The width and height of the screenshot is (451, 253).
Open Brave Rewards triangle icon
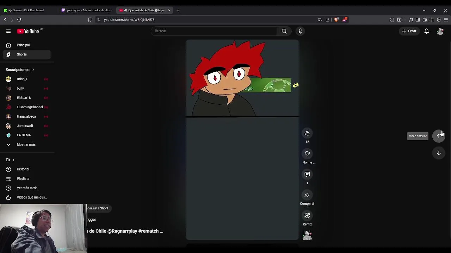[344, 20]
